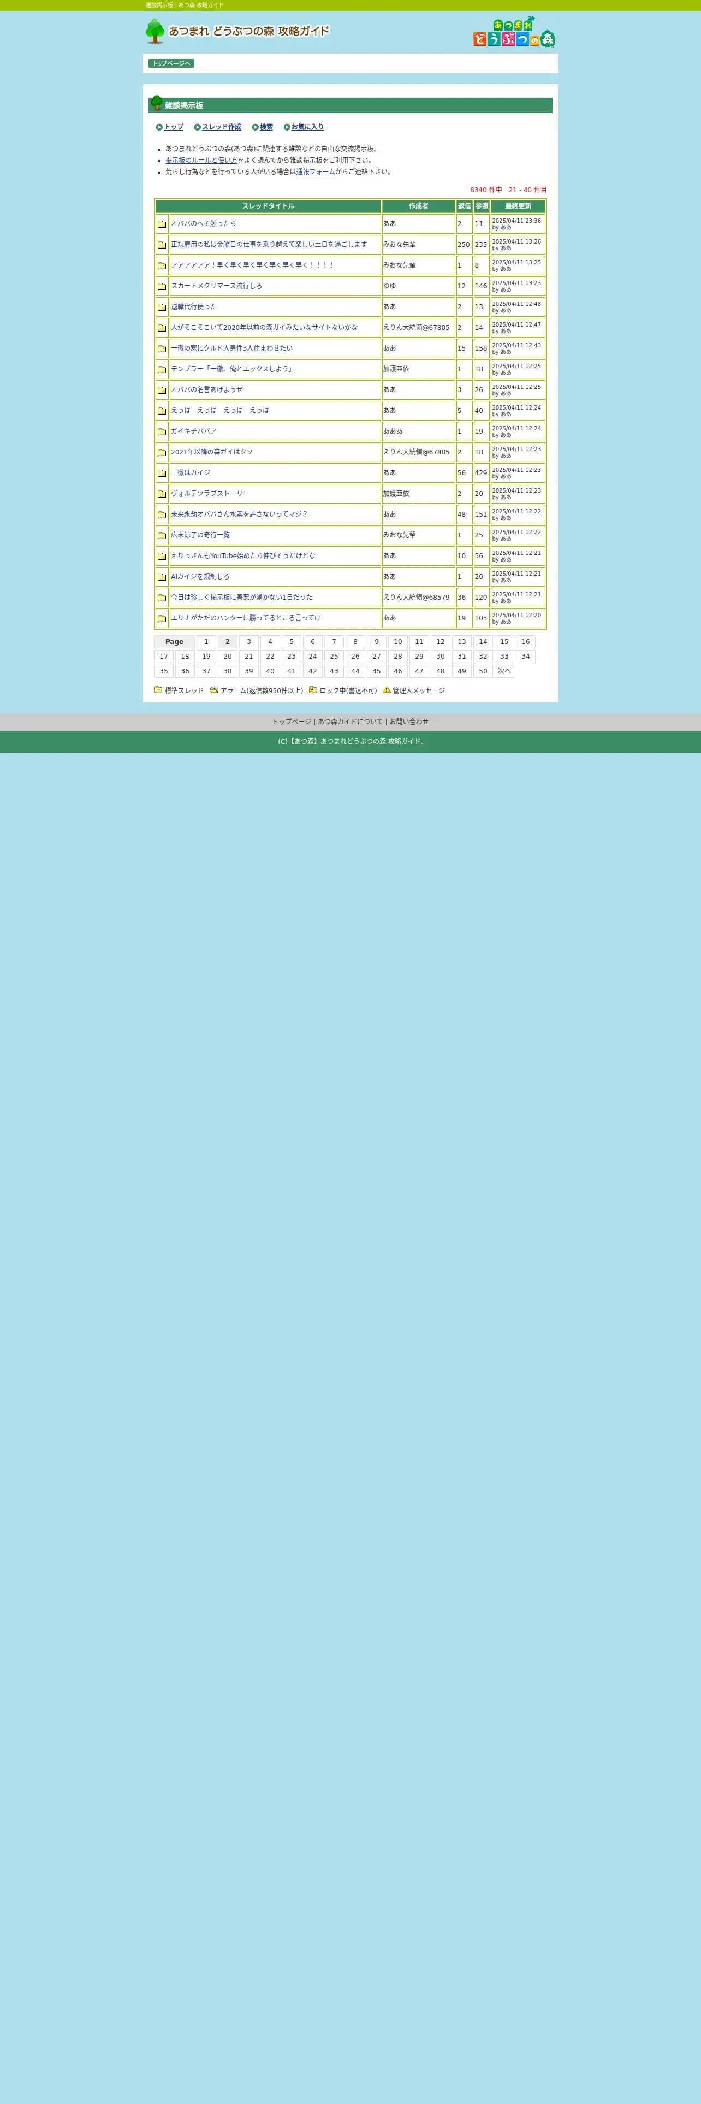Click the 攻略ガイド site title banner

[237, 31]
